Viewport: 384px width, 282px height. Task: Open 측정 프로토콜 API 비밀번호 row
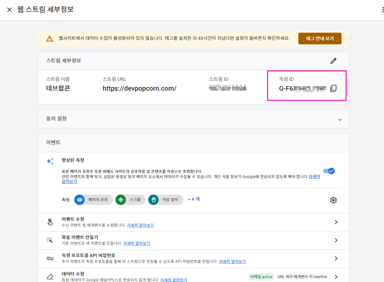coord(194,258)
